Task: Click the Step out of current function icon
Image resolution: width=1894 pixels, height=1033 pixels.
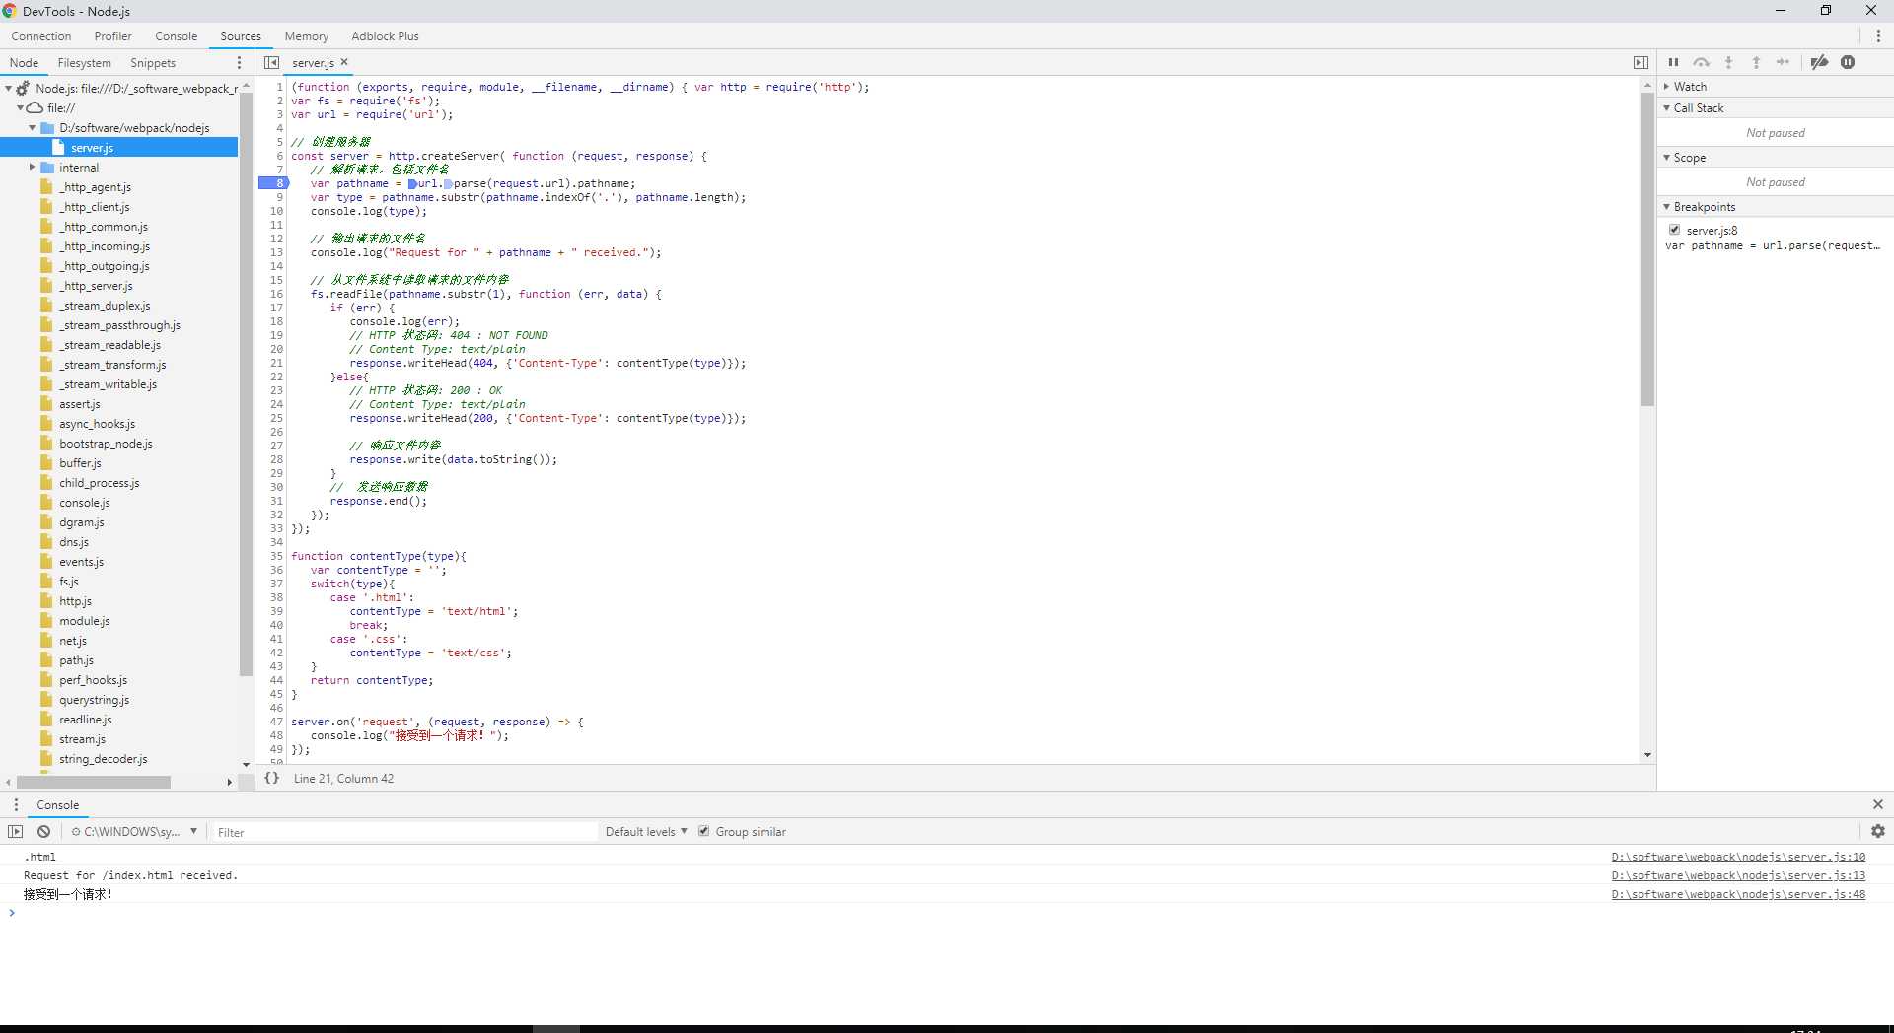Action: pos(1757,62)
